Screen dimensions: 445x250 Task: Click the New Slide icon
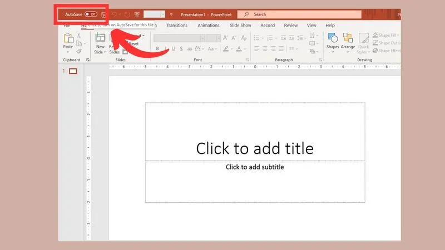[x=100, y=38]
